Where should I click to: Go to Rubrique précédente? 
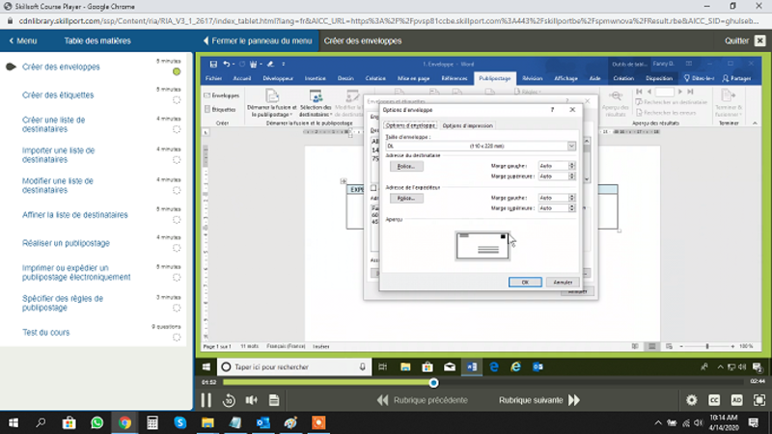[422, 400]
